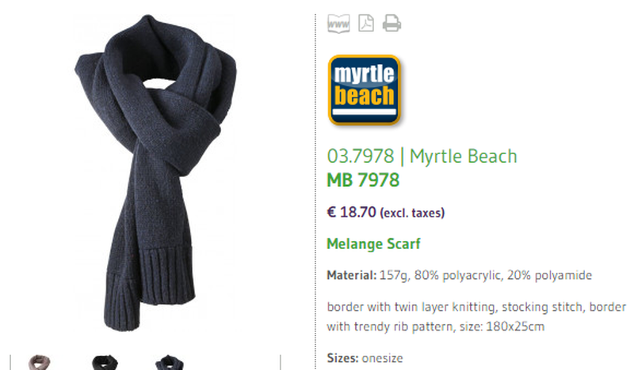The height and width of the screenshot is (370, 634).
Task: Select the navy scarf color thumbnail
Action: coord(170,362)
